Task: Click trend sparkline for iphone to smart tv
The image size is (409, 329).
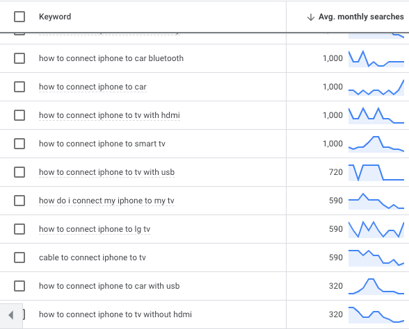Action: (376, 144)
